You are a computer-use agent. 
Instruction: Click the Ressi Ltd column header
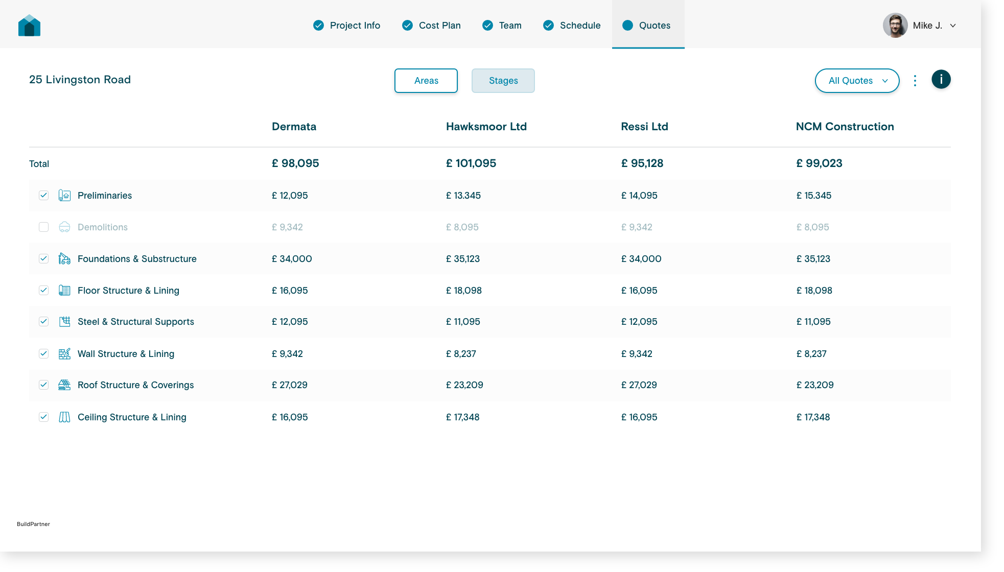pos(644,127)
